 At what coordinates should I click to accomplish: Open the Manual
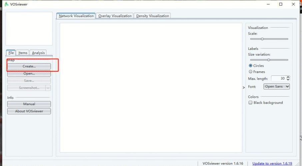29,104
